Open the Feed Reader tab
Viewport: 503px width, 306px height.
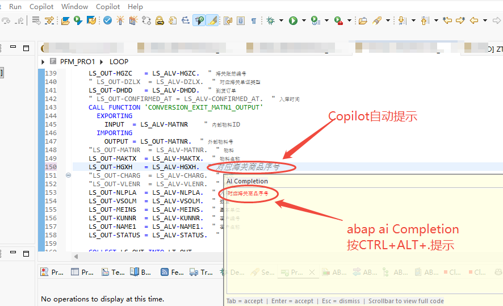tap(172, 273)
